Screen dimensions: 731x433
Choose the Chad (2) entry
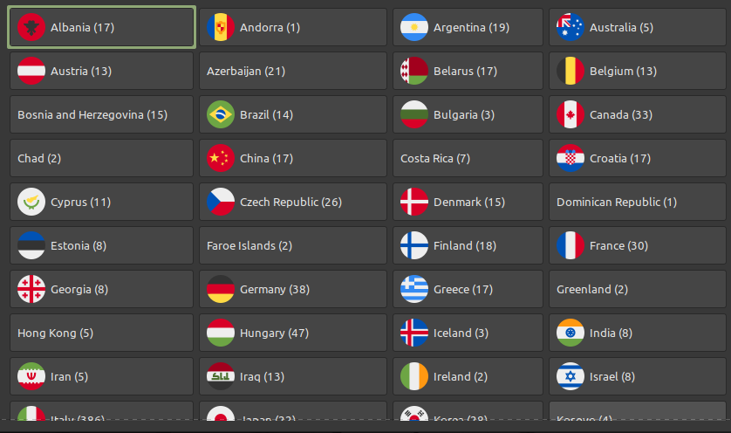102,158
